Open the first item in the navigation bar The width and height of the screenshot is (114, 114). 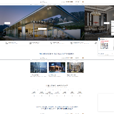[31, 4]
